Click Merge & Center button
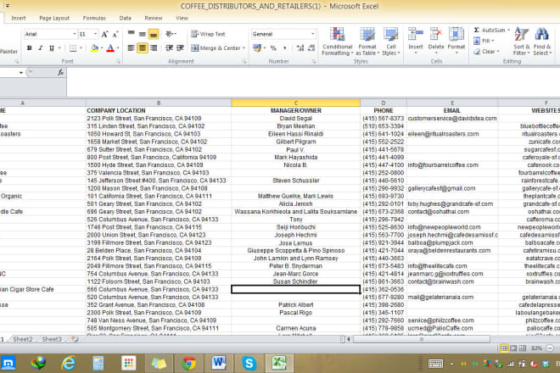The width and height of the screenshot is (560, 373). point(216,47)
